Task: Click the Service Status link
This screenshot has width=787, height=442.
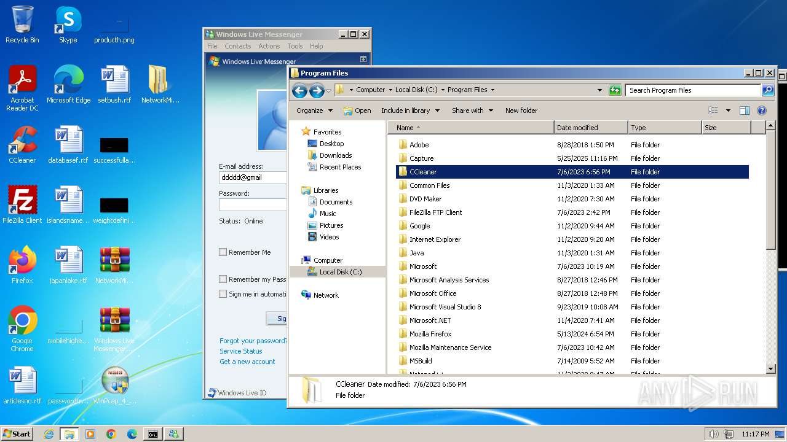Action: (x=241, y=351)
